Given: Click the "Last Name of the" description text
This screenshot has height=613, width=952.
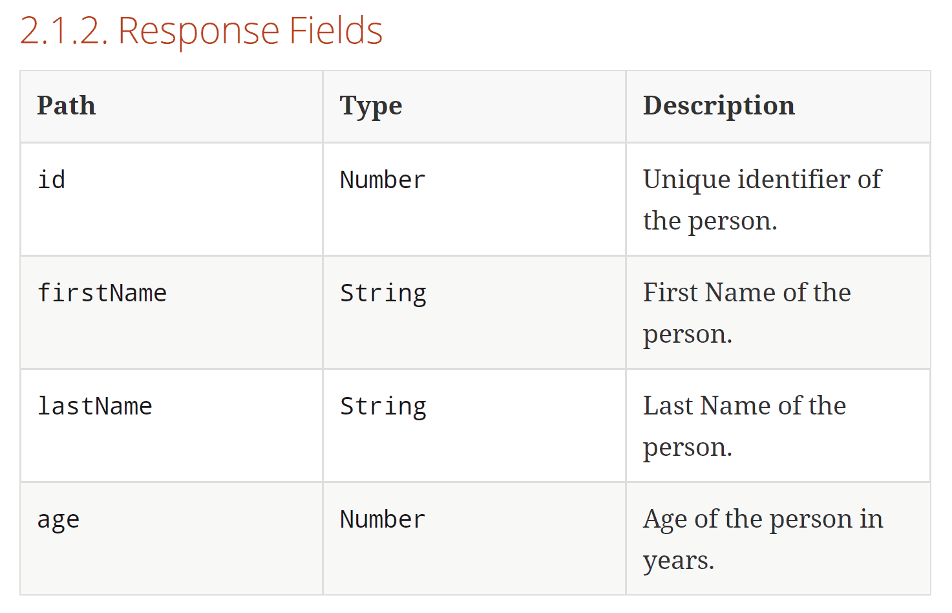Looking at the screenshot, I should point(744,406).
